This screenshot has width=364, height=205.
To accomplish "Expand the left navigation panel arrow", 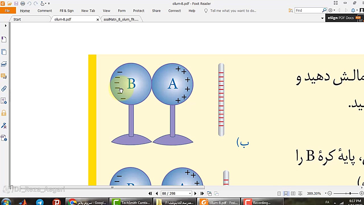I will (5, 26).
